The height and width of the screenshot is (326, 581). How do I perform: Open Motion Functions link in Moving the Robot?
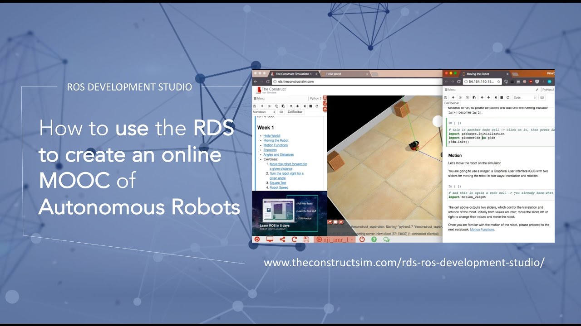[482, 230]
